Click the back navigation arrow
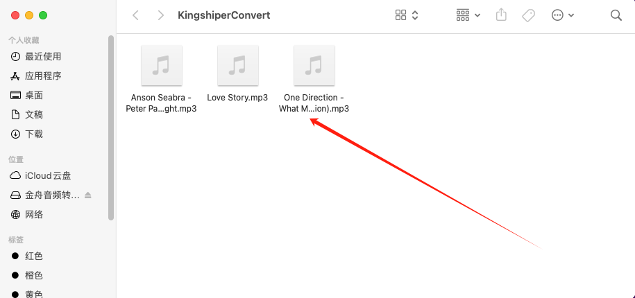 pos(135,15)
